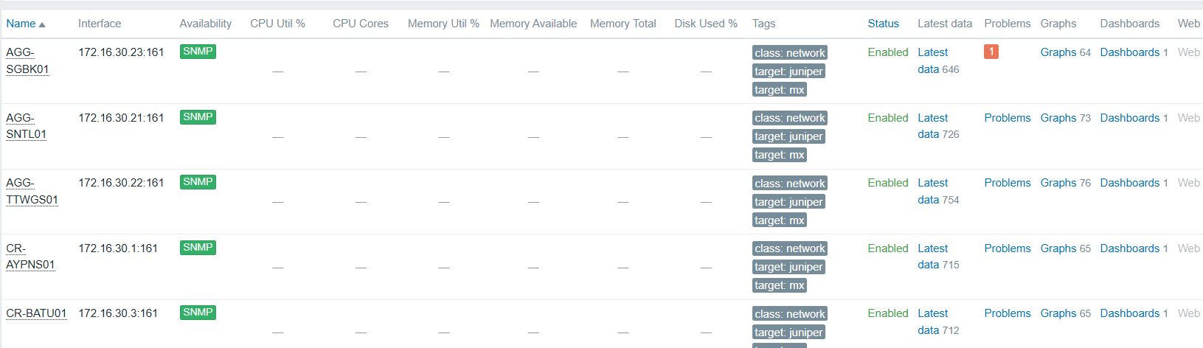Open Dashboards for host AGG-SGBK01
This screenshot has height=348, width=1203.
[1130, 52]
